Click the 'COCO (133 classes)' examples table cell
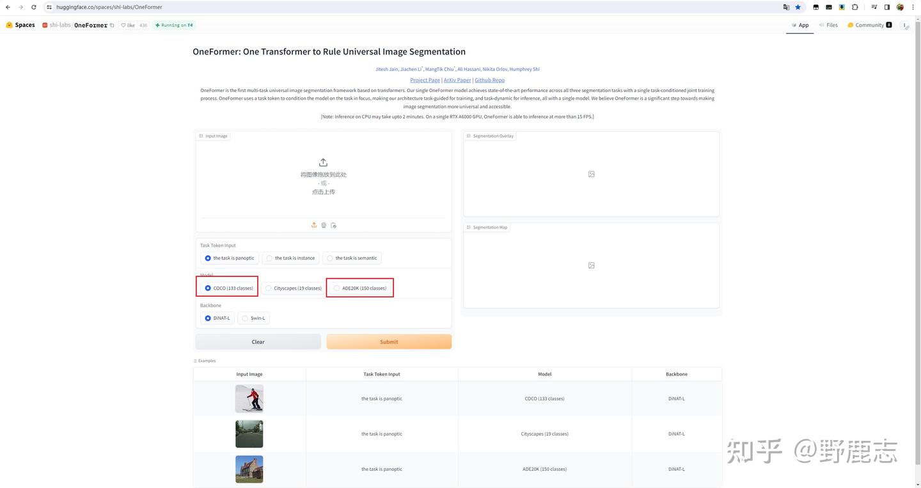The height and width of the screenshot is (488, 921). pyautogui.click(x=544, y=398)
